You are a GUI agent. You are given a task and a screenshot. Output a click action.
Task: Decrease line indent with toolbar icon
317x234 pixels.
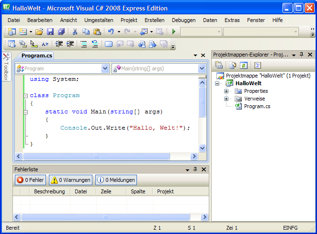click(59, 44)
